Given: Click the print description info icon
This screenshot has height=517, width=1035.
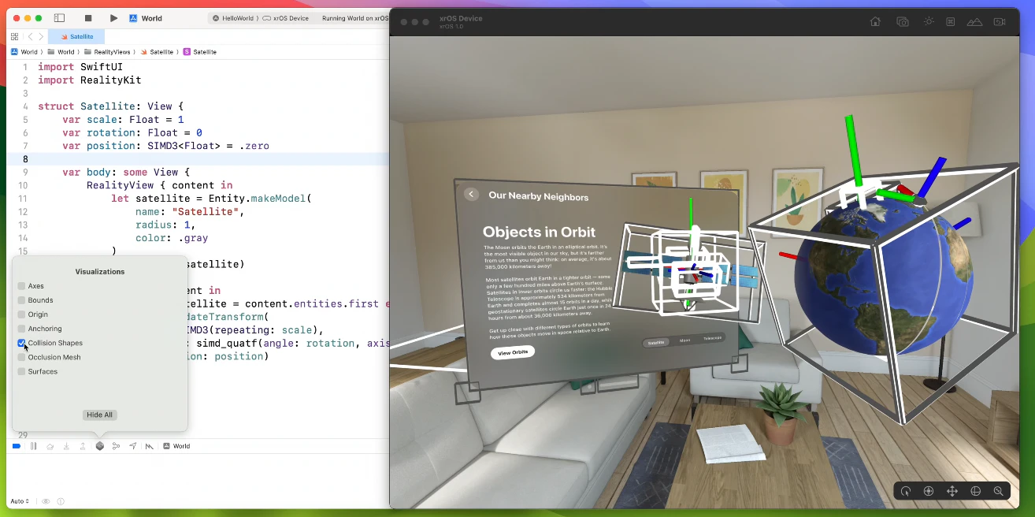Looking at the screenshot, I should pyautogui.click(x=61, y=501).
